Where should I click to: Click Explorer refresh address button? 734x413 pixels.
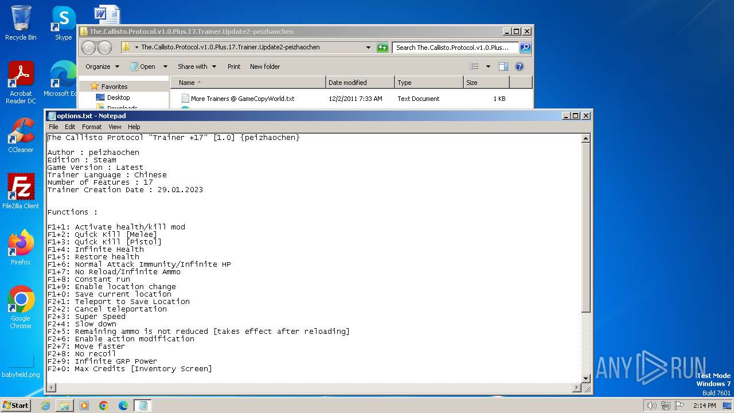[x=382, y=48]
